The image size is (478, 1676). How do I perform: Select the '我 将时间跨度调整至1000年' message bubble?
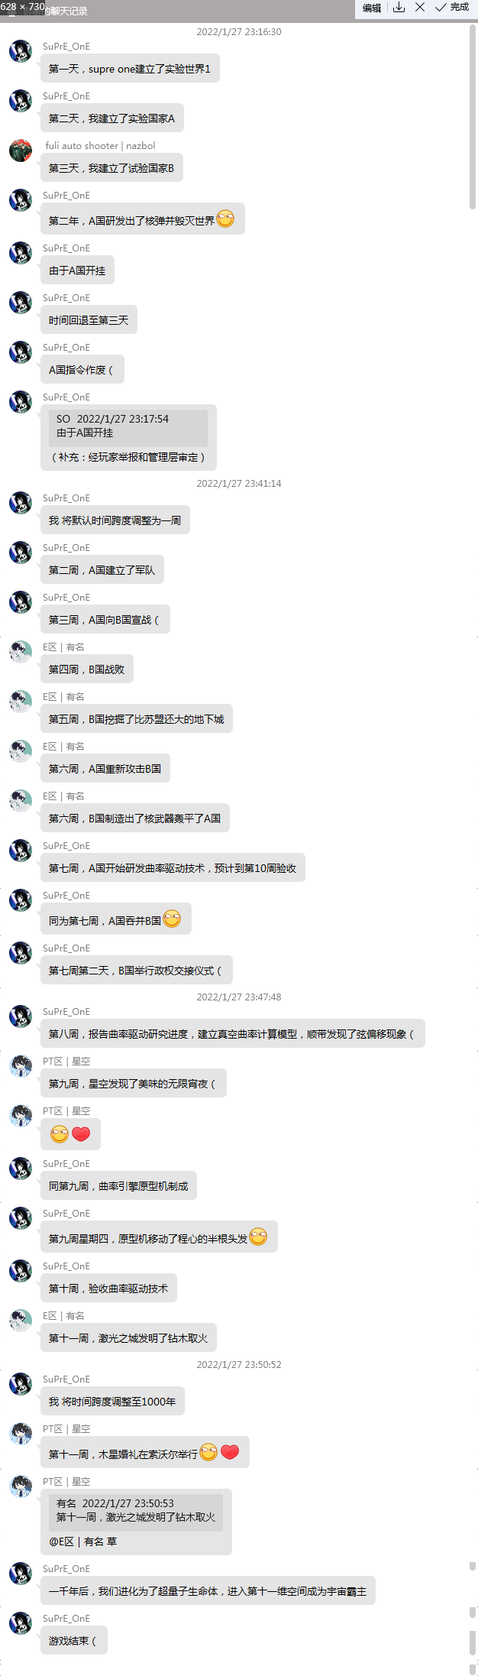pyautogui.click(x=112, y=1402)
